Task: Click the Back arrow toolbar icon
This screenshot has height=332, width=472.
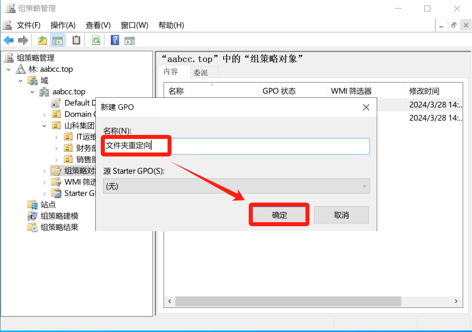Action: pos(9,41)
